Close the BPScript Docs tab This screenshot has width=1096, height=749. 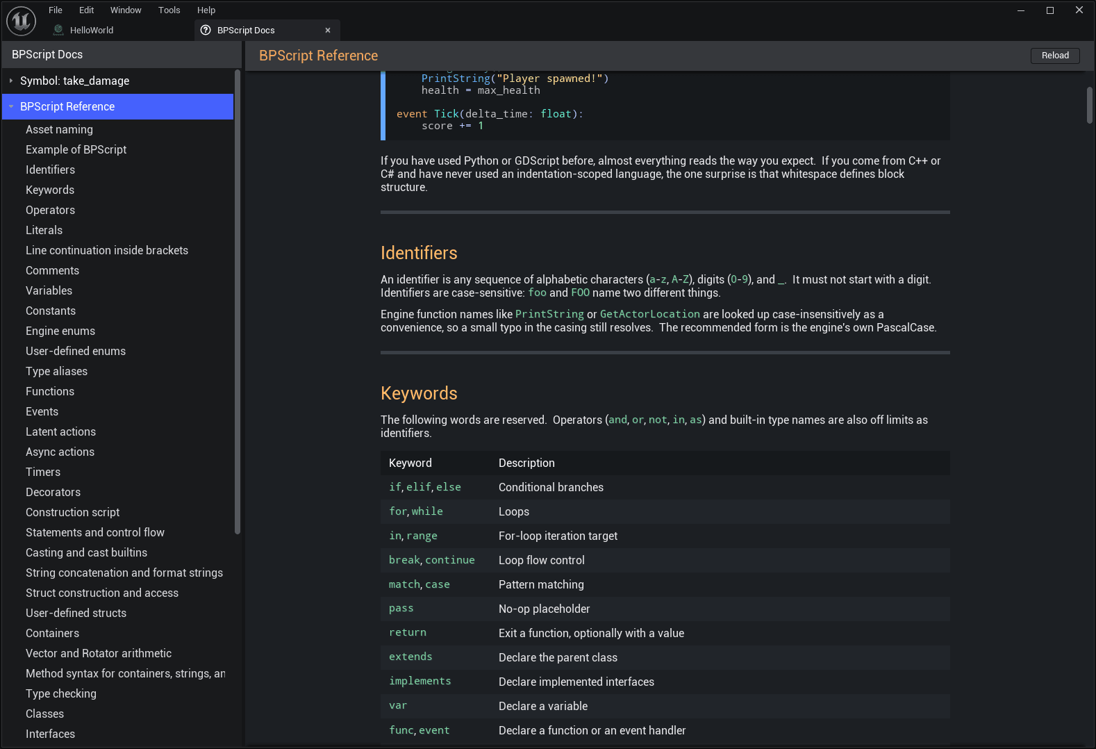click(x=328, y=30)
